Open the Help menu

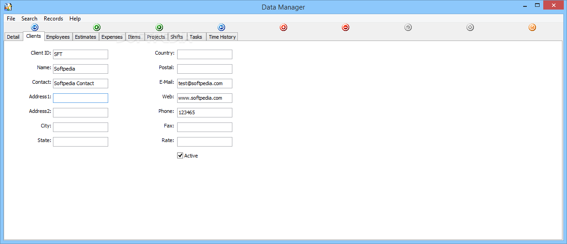tap(75, 19)
